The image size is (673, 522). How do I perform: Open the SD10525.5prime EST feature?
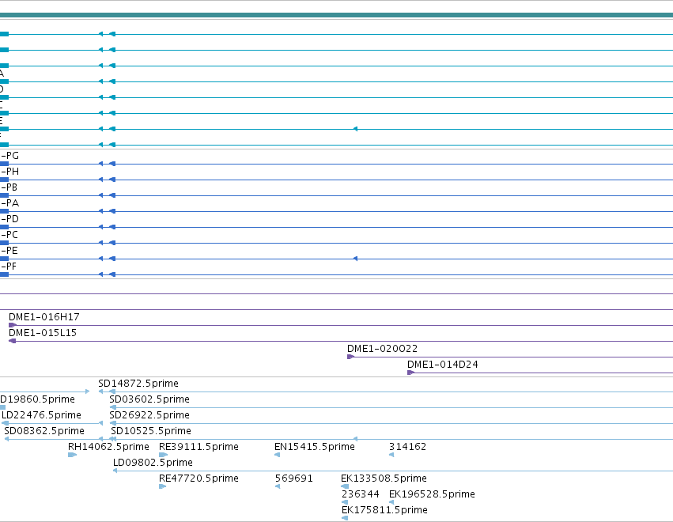[x=151, y=431]
